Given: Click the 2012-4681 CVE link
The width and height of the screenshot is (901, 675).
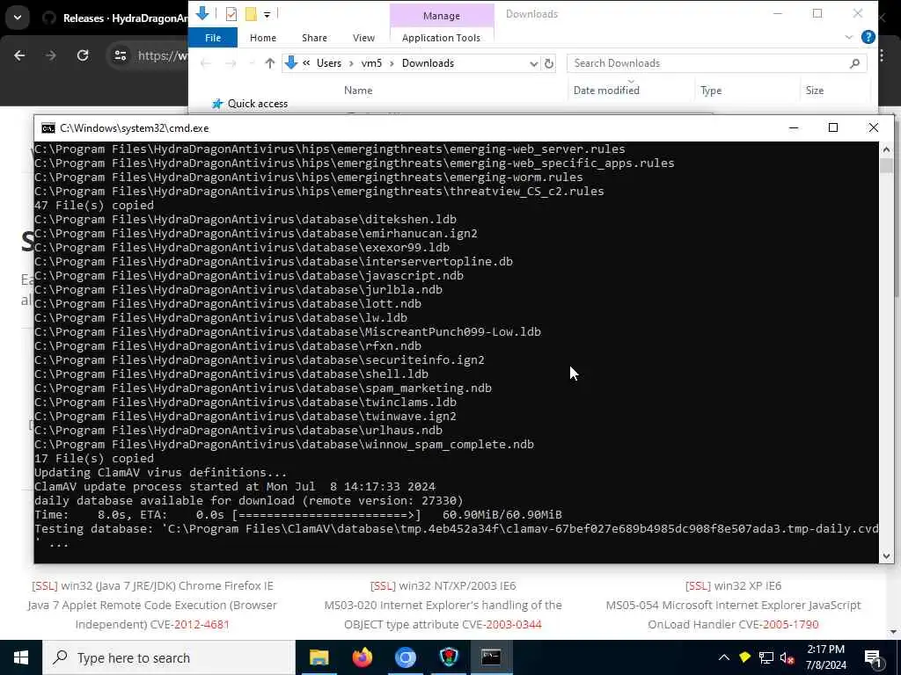Looking at the screenshot, I should pyautogui.click(x=201, y=625).
